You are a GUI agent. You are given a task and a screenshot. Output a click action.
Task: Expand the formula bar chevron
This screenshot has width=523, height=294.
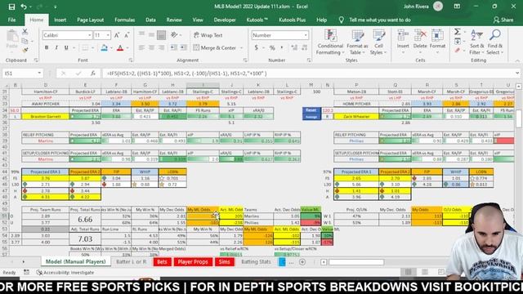517,73
